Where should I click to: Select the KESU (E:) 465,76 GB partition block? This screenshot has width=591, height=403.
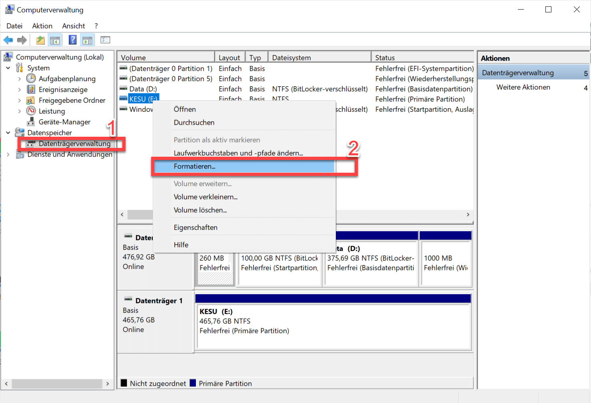(x=333, y=327)
